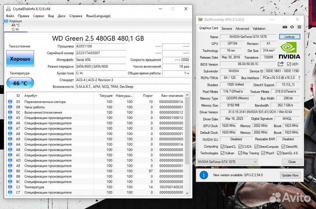
Task: Switch to the Sensors tab in GPU-Z
Action: [x=227, y=29]
